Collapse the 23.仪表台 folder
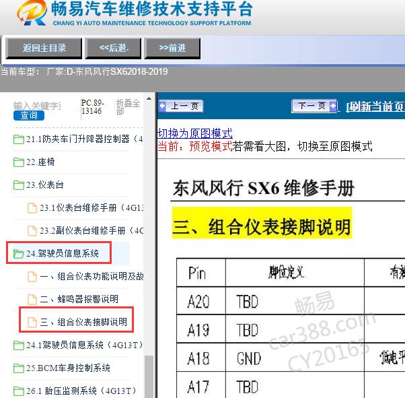The image size is (405, 398). (x=44, y=185)
